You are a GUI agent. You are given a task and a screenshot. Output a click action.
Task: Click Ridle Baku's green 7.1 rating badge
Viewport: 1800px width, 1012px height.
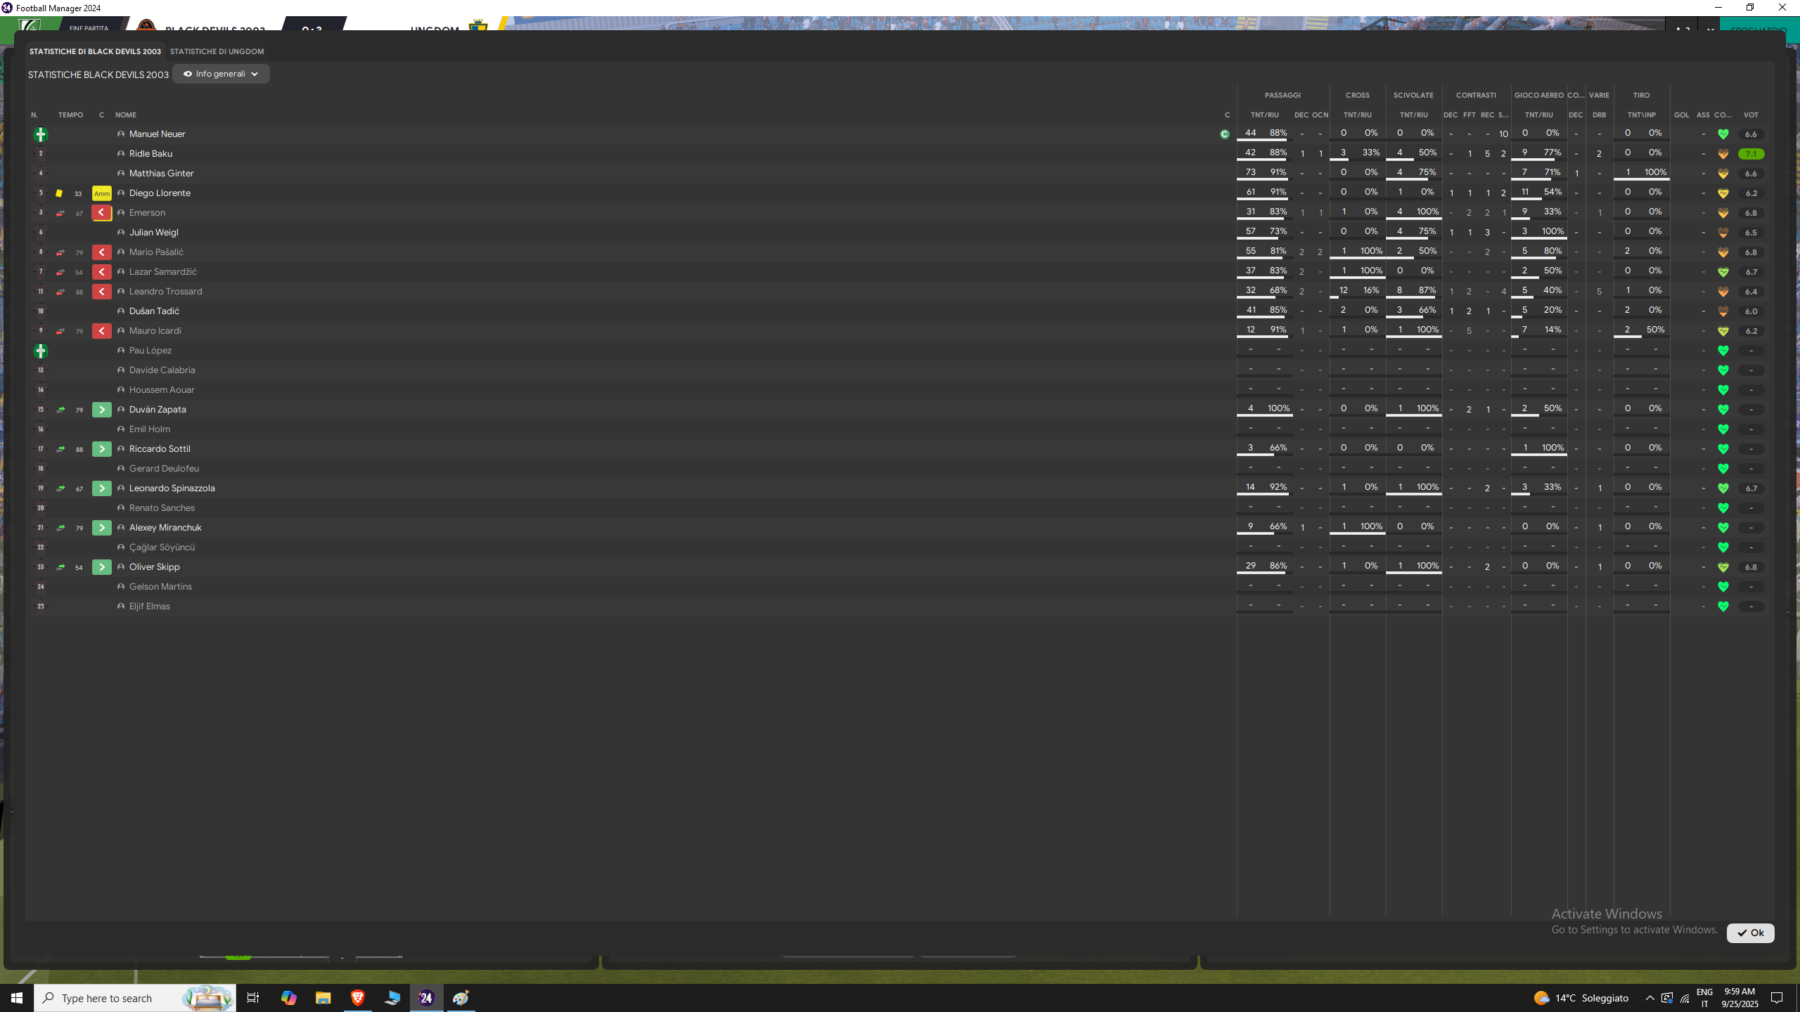tap(1750, 154)
